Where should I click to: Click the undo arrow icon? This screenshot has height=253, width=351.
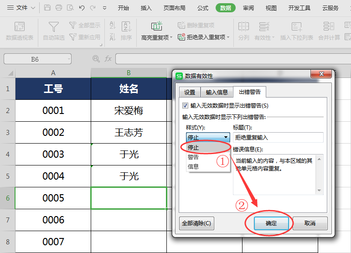click(82, 8)
